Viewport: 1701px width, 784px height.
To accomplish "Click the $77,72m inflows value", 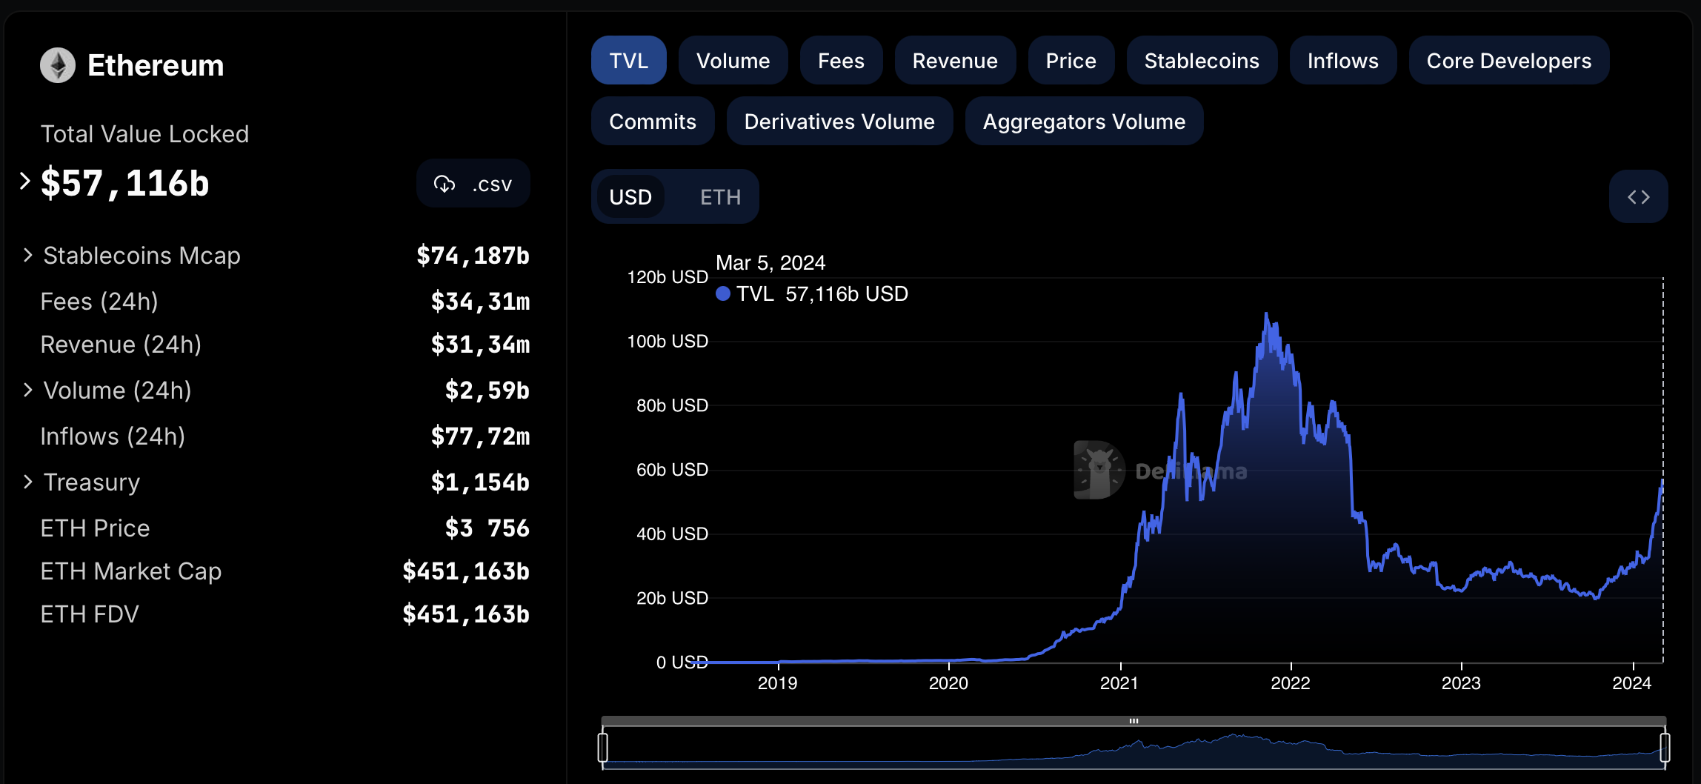I will tap(480, 436).
